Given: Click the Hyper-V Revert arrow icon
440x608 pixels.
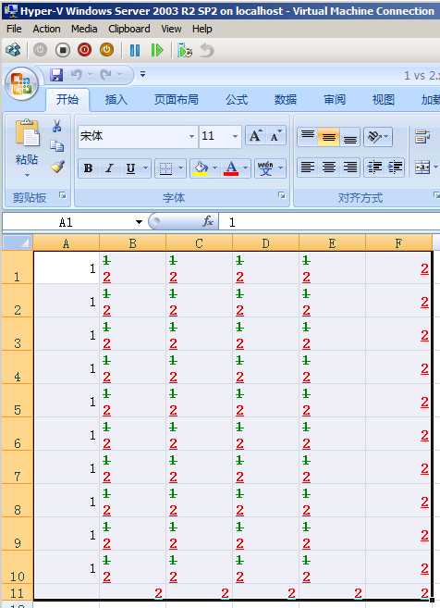Looking at the screenshot, I should 207,50.
